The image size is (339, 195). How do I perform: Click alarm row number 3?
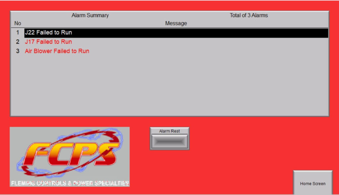tap(18, 51)
